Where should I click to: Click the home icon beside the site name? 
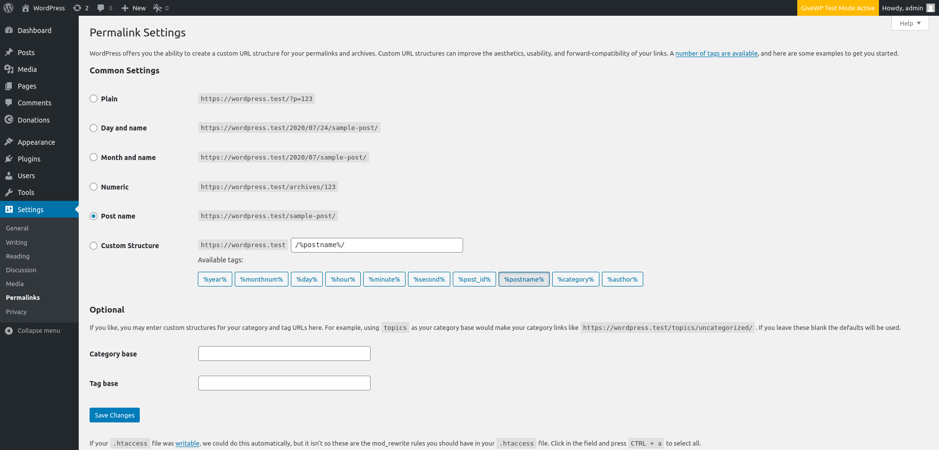click(x=26, y=8)
